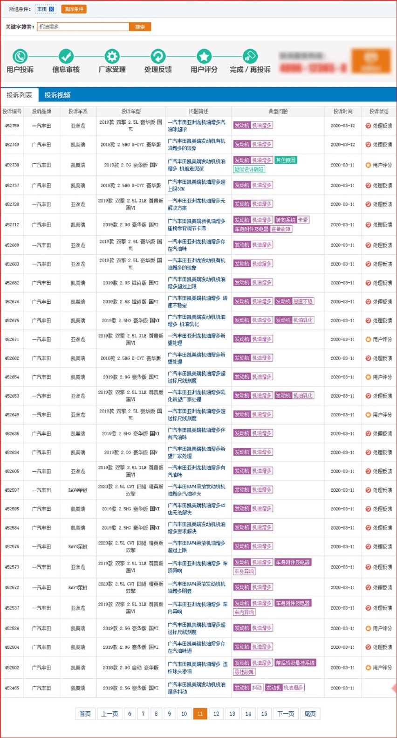Click current page 11

click(x=200, y=714)
